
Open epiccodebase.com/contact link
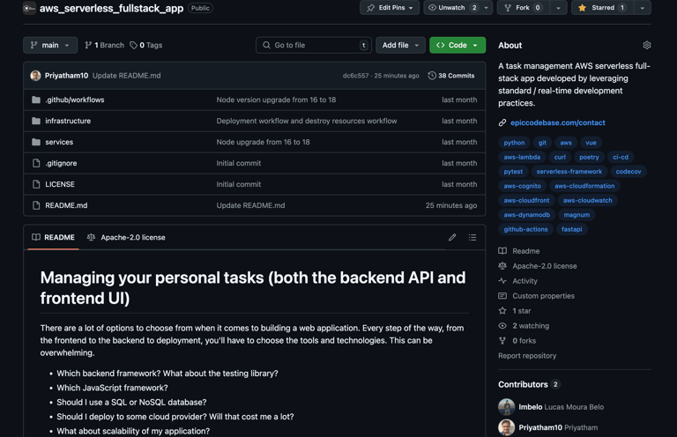557,122
